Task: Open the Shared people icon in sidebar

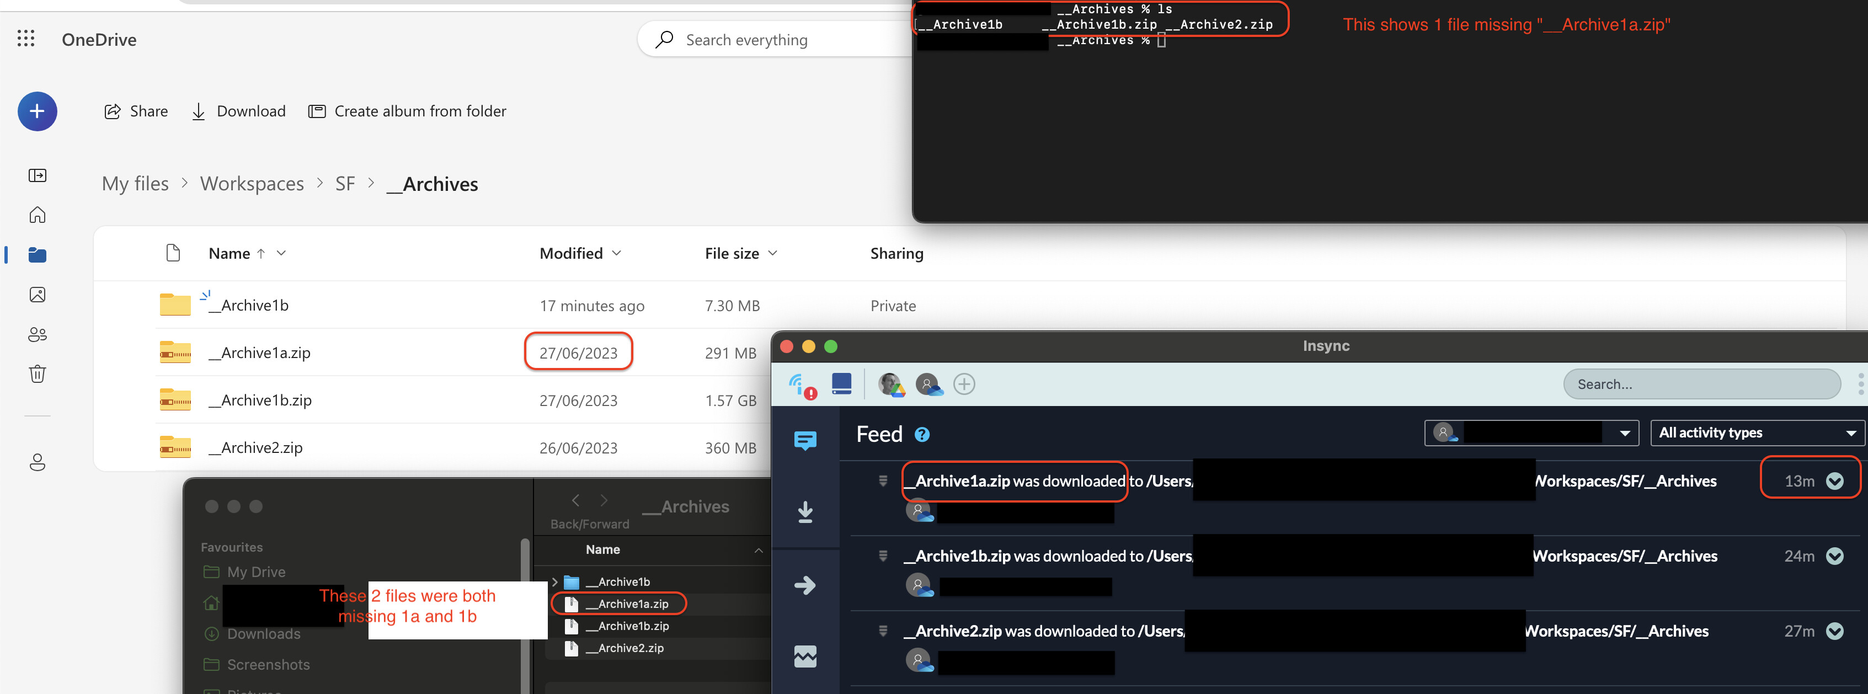Action: (x=37, y=334)
